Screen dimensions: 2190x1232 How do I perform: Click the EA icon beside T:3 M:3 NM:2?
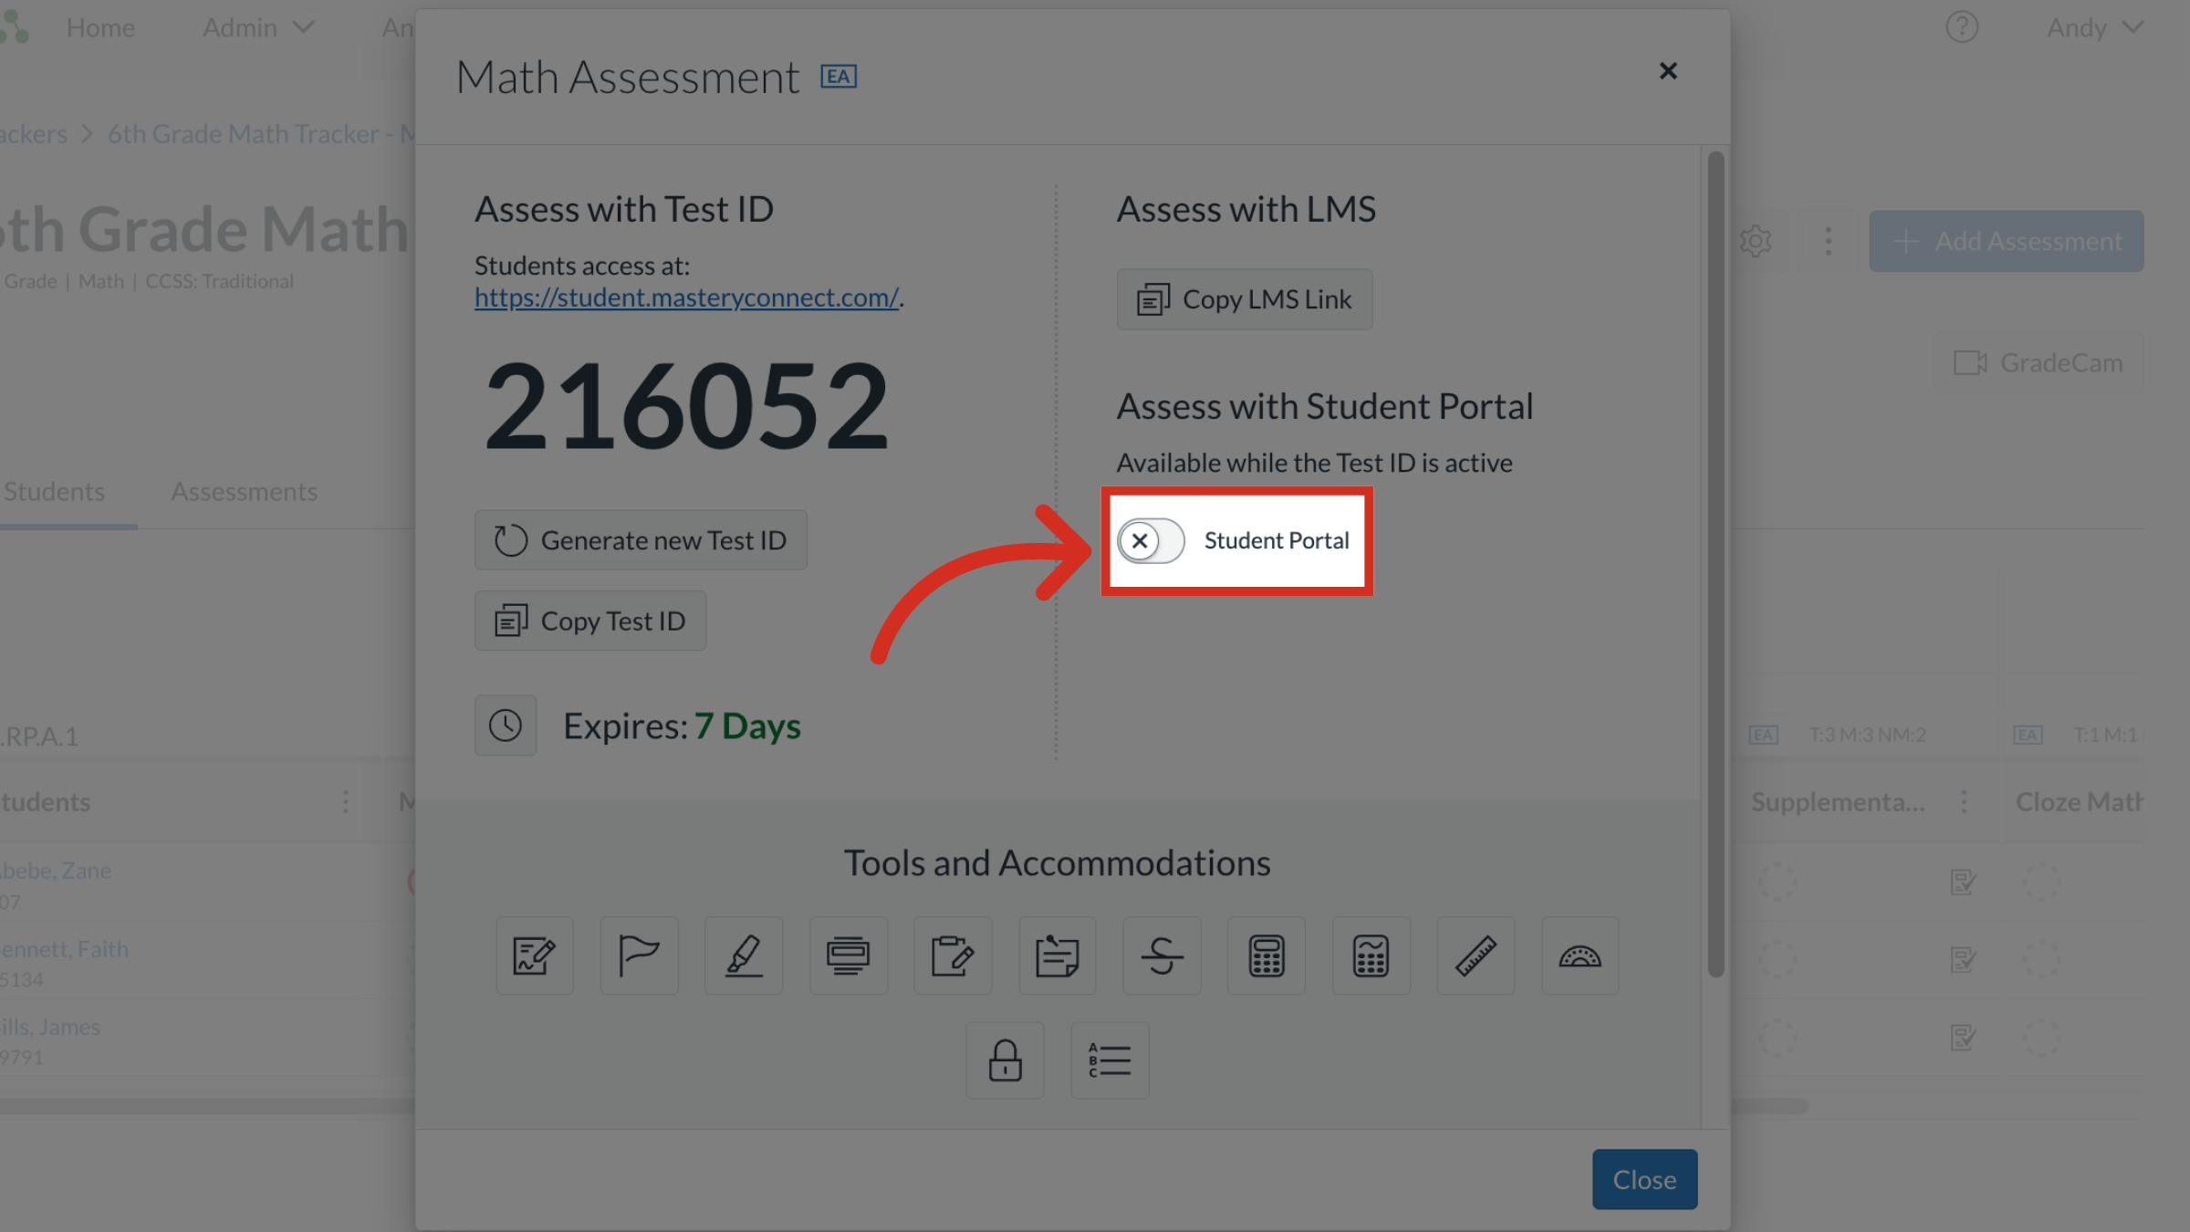tap(1763, 736)
